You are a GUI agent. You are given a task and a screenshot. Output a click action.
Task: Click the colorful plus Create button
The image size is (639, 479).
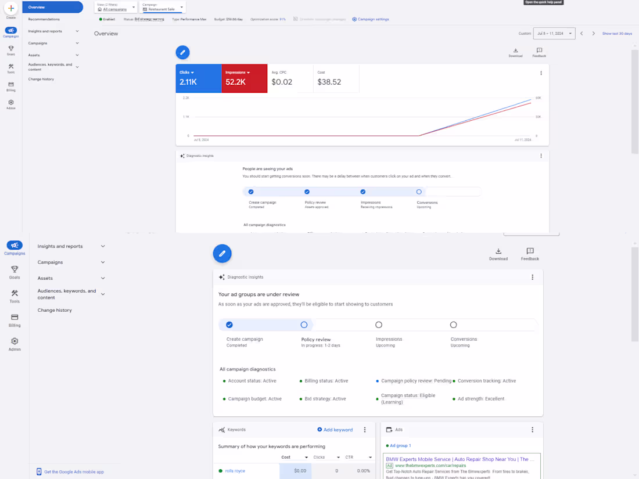tap(11, 8)
